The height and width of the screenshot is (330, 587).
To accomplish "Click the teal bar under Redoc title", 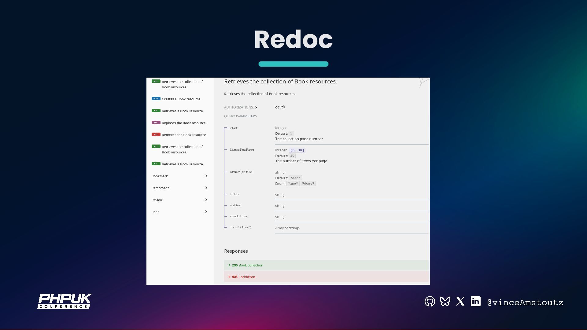I will click(x=293, y=64).
